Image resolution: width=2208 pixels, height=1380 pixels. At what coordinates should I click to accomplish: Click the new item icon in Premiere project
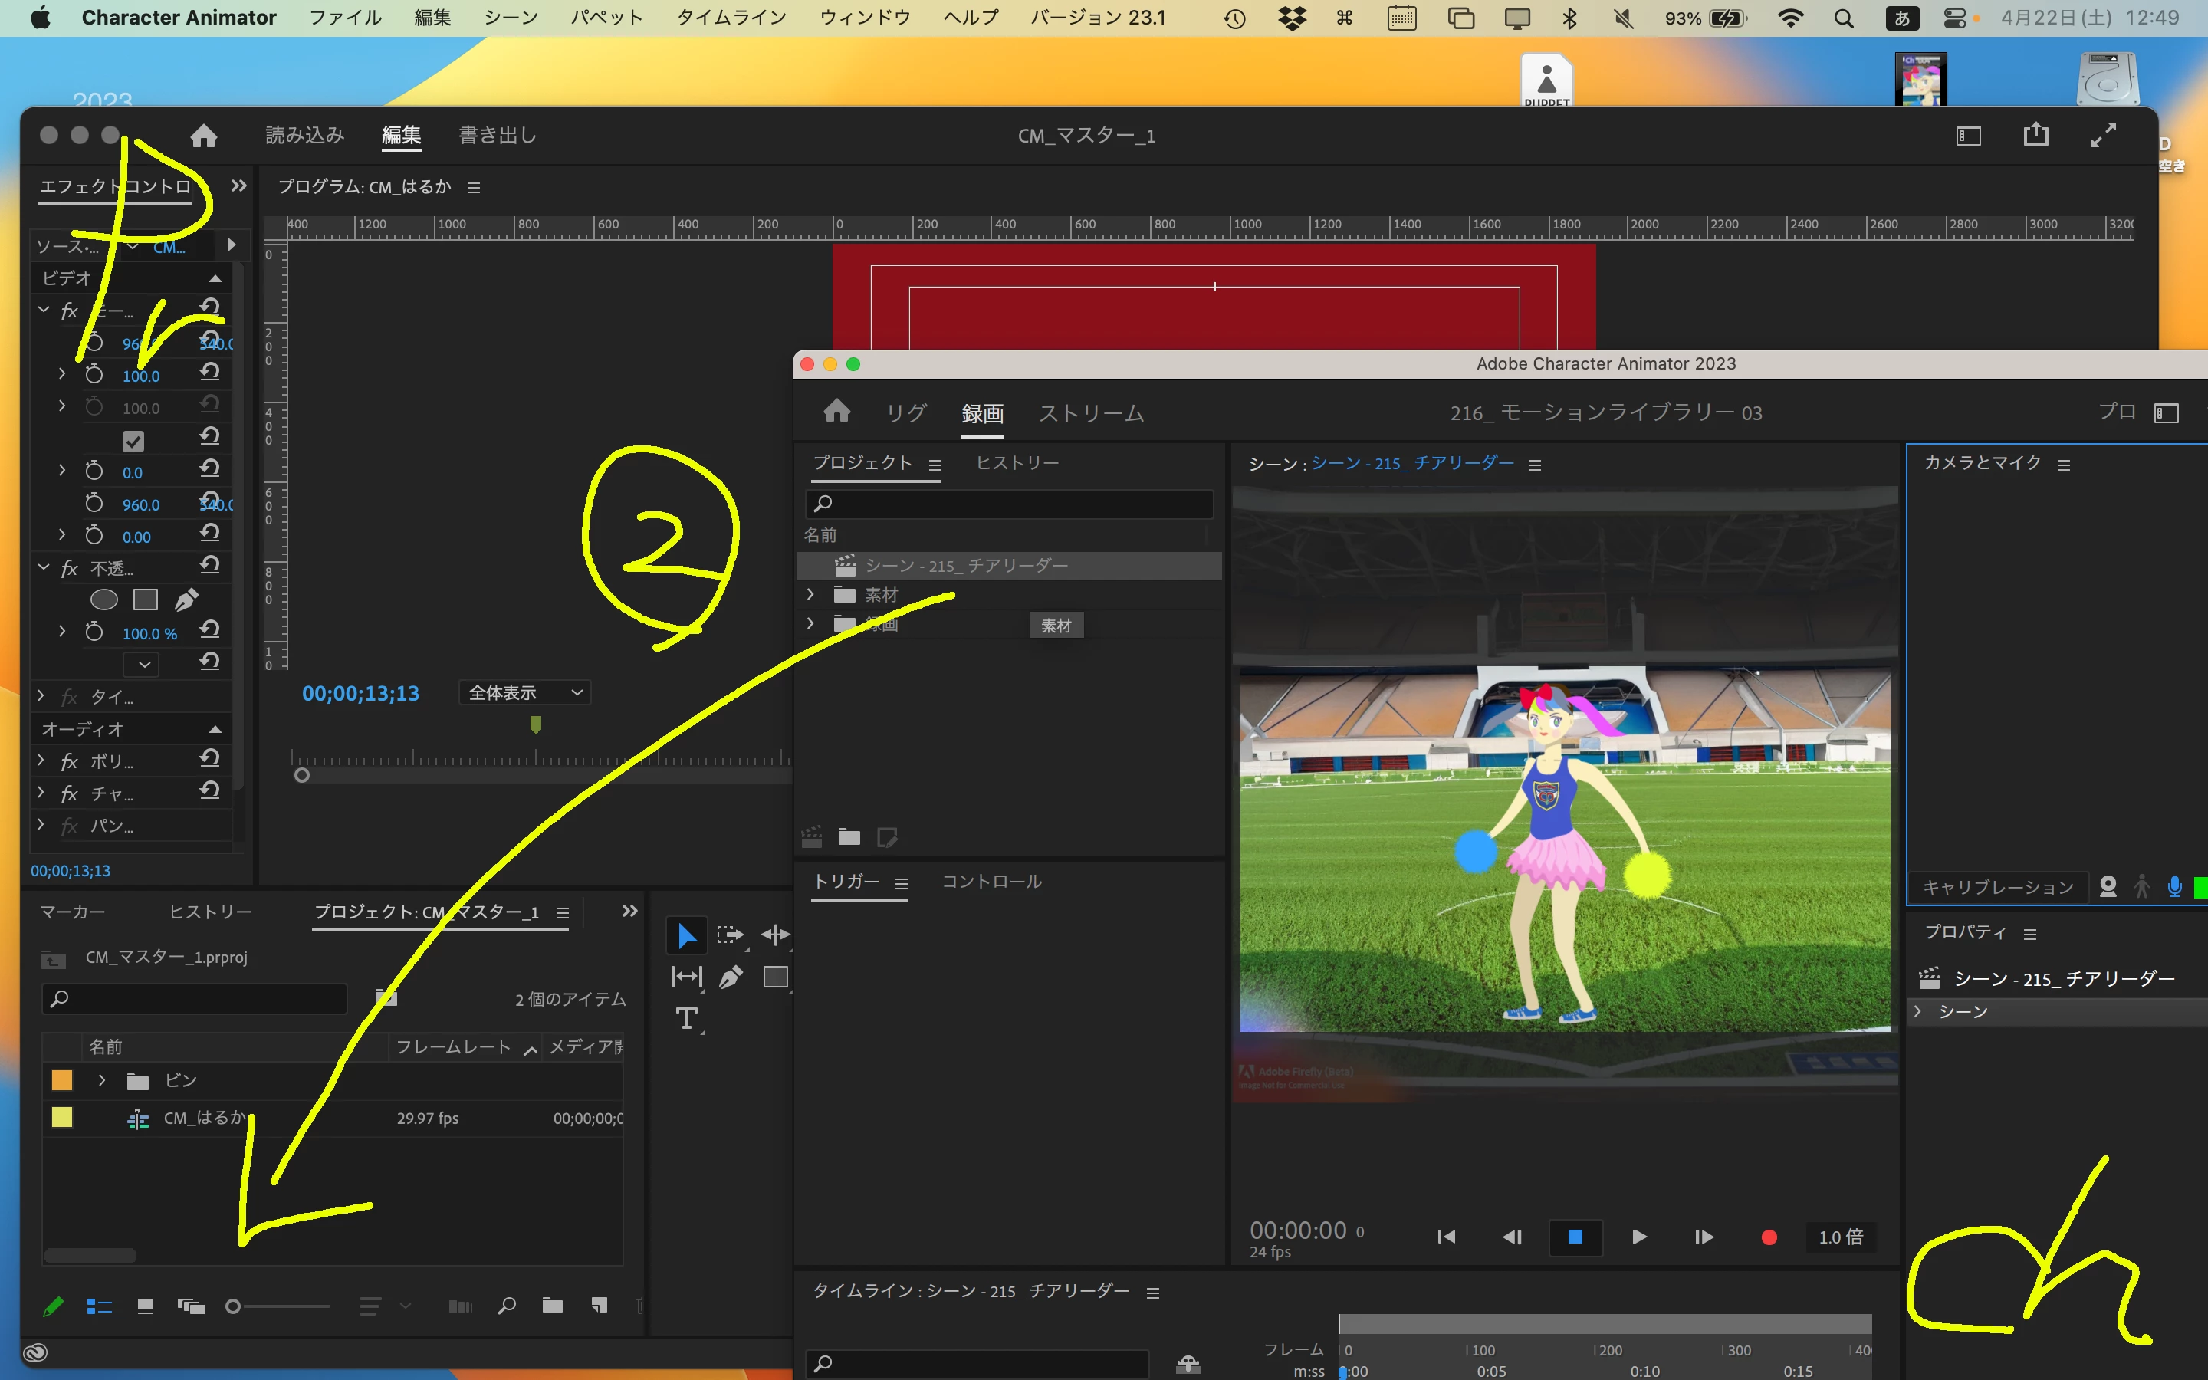599,1306
